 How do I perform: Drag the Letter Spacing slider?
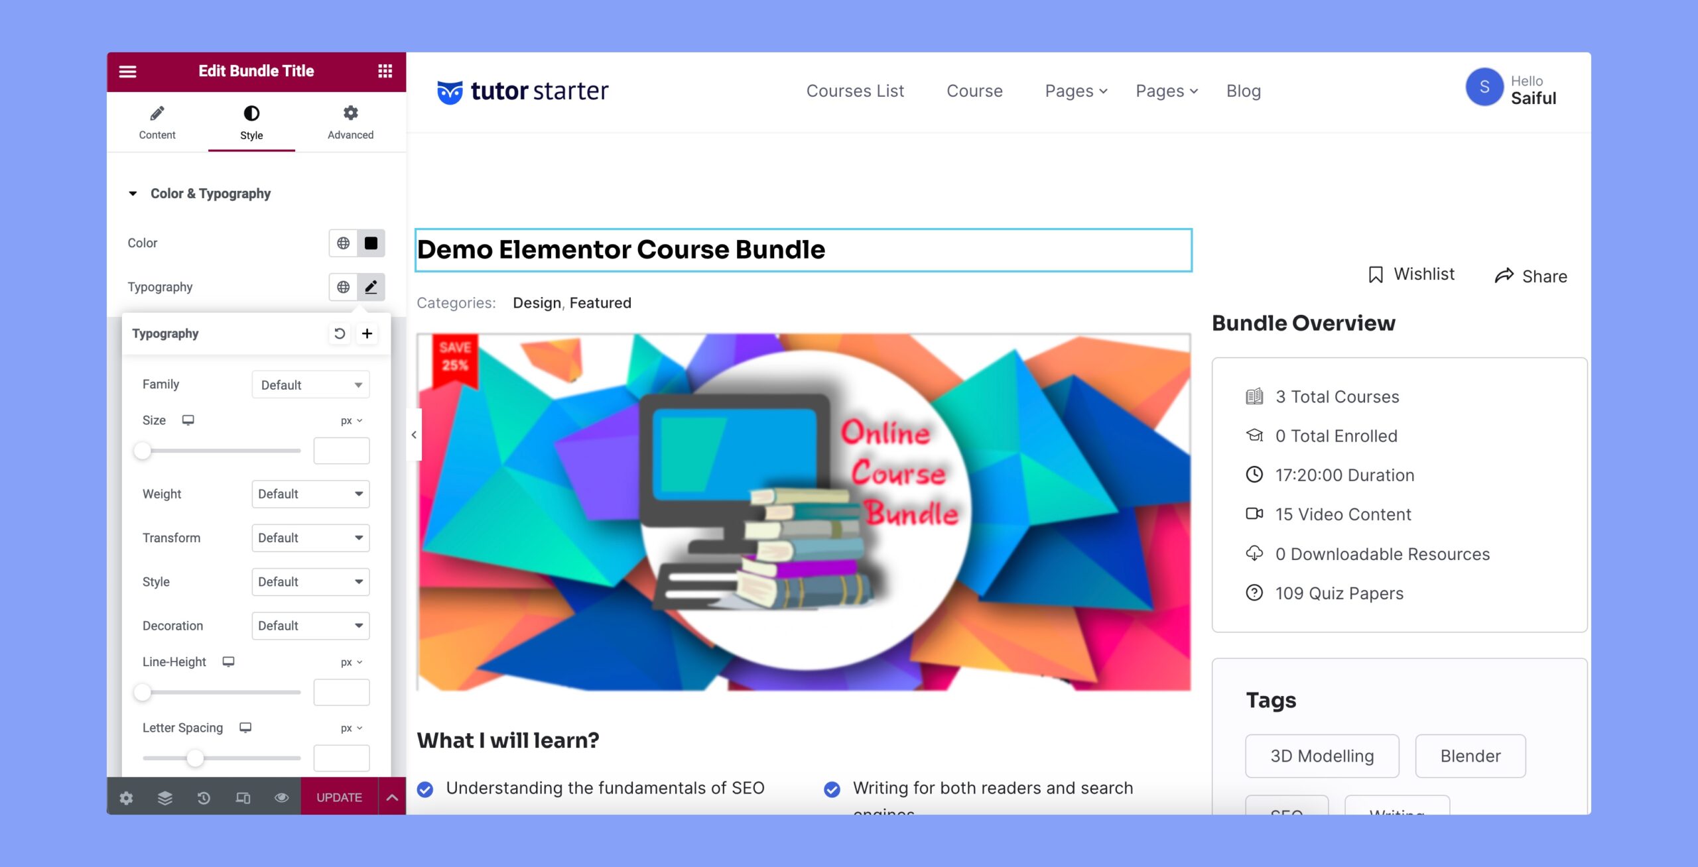point(194,758)
